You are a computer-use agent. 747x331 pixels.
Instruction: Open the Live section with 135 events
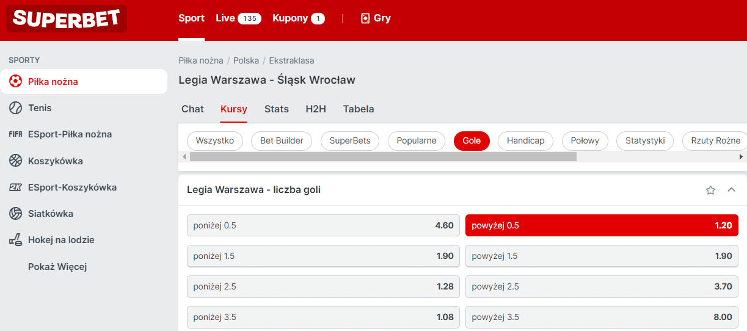pyautogui.click(x=238, y=18)
